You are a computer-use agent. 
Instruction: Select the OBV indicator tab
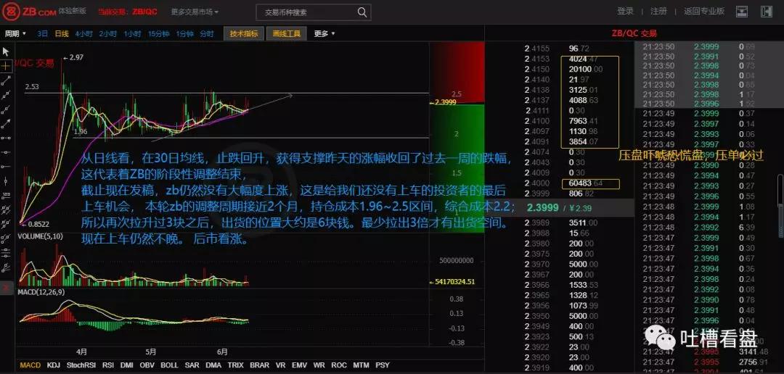pos(147,365)
